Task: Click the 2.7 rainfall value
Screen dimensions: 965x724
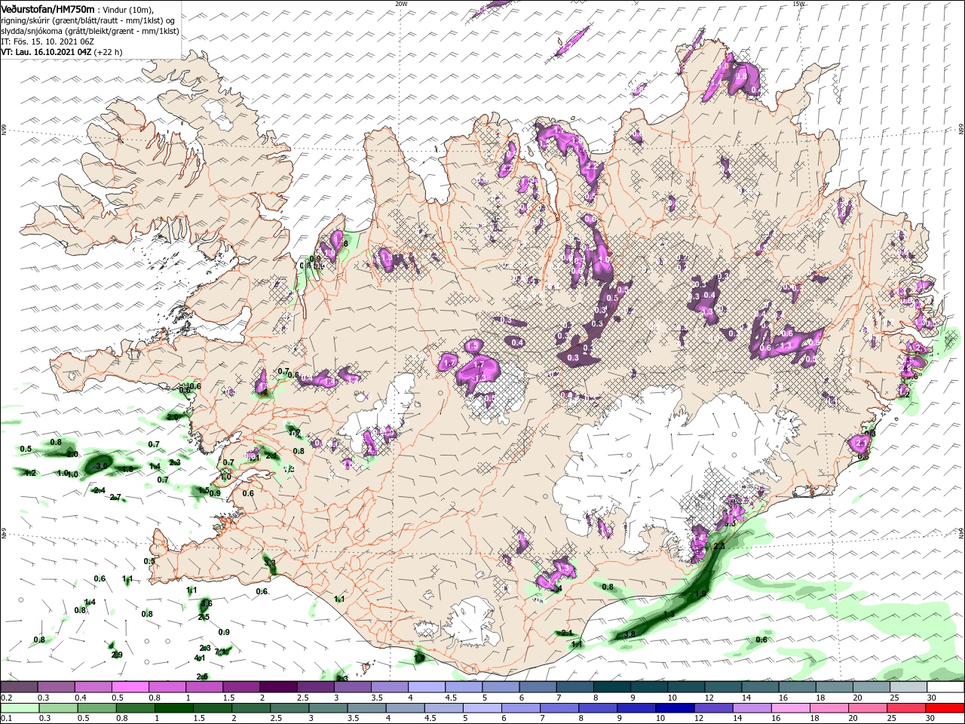Action: pyautogui.click(x=115, y=497)
